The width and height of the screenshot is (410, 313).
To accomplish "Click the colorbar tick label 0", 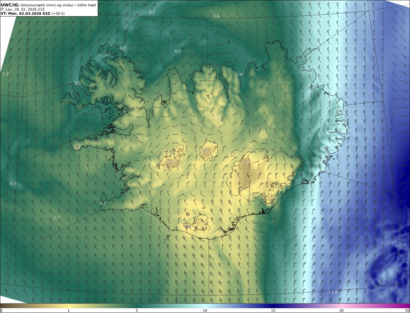I will tap(1, 310).
